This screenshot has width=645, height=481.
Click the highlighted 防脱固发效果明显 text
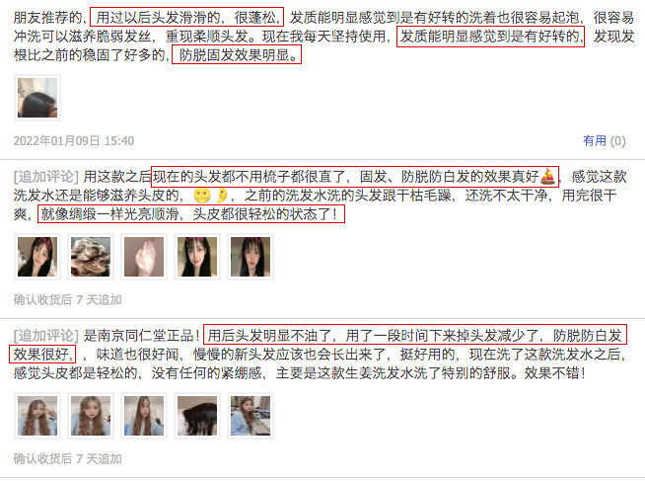coord(237,54)
